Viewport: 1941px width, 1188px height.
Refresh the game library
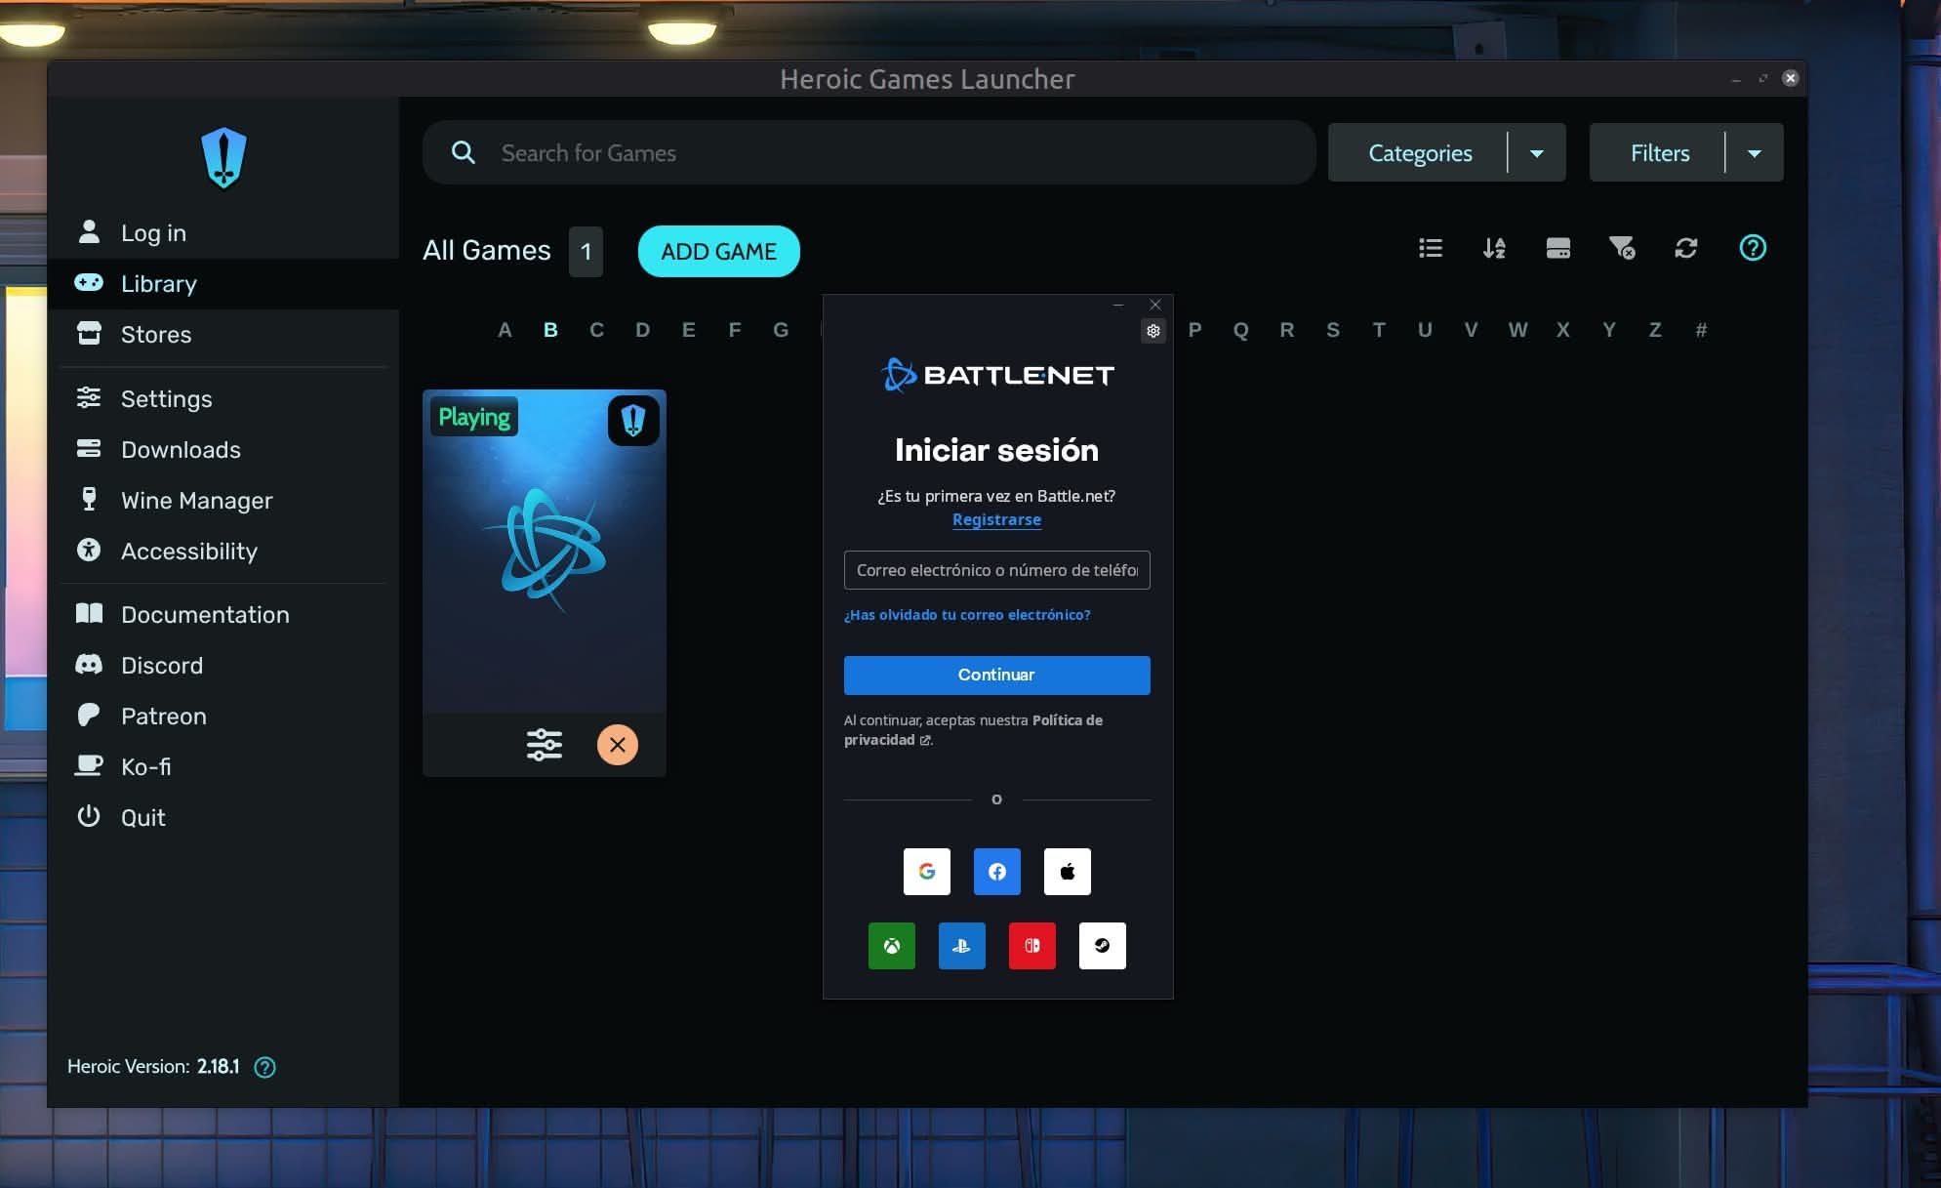(x=1687, y=248)
